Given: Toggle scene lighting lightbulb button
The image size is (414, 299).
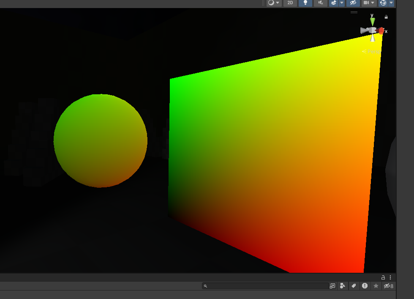Looking at the screenshot, I should [x=305, y=3].
